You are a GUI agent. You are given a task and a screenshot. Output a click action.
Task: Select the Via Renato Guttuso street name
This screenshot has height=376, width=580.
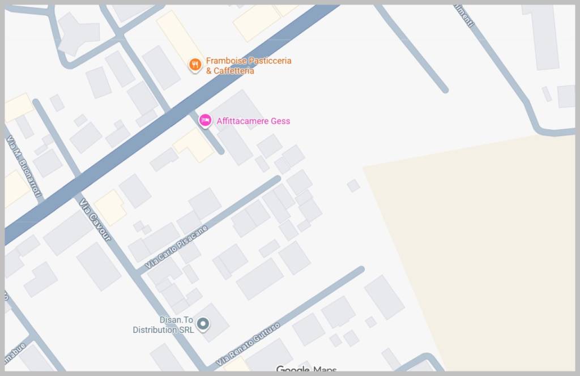248,344
